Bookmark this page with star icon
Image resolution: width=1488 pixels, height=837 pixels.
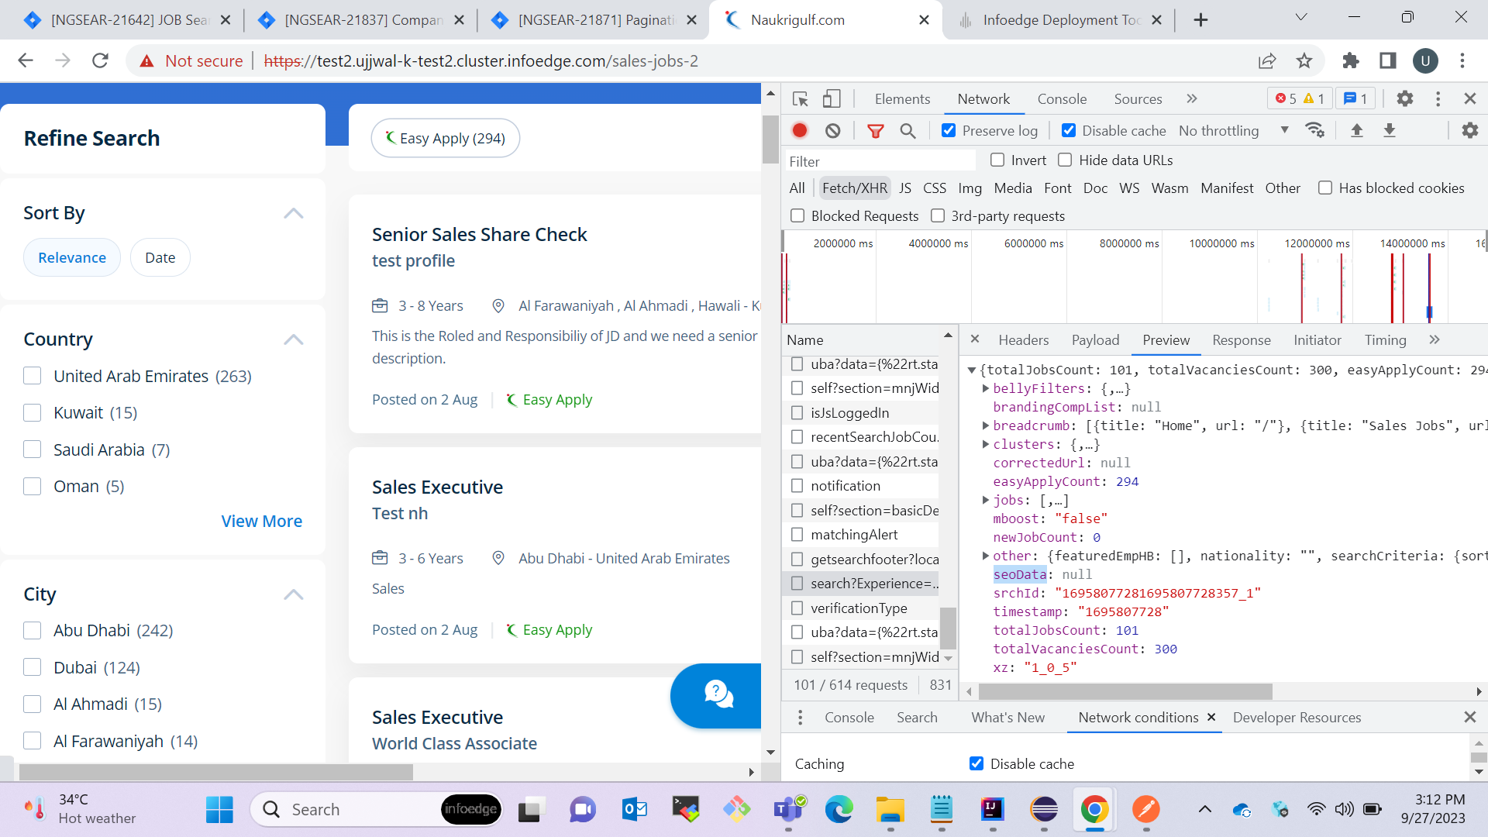pos(1304,60)
